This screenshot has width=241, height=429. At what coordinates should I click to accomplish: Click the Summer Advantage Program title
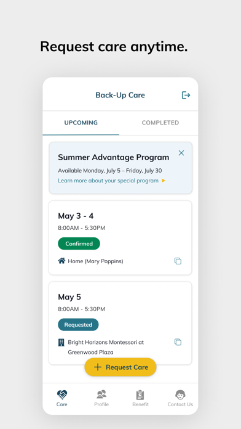pyautogui.click(x=114, y=157)
